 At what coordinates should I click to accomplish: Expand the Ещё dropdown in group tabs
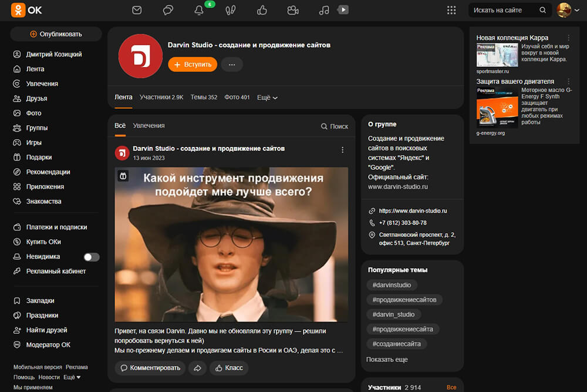267,98
